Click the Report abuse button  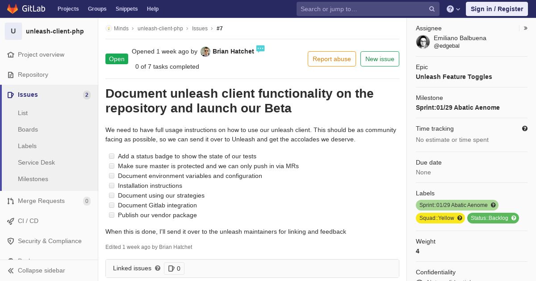click(x=332, y=59)
